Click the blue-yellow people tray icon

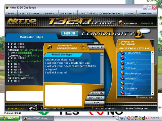coord(132,118)
